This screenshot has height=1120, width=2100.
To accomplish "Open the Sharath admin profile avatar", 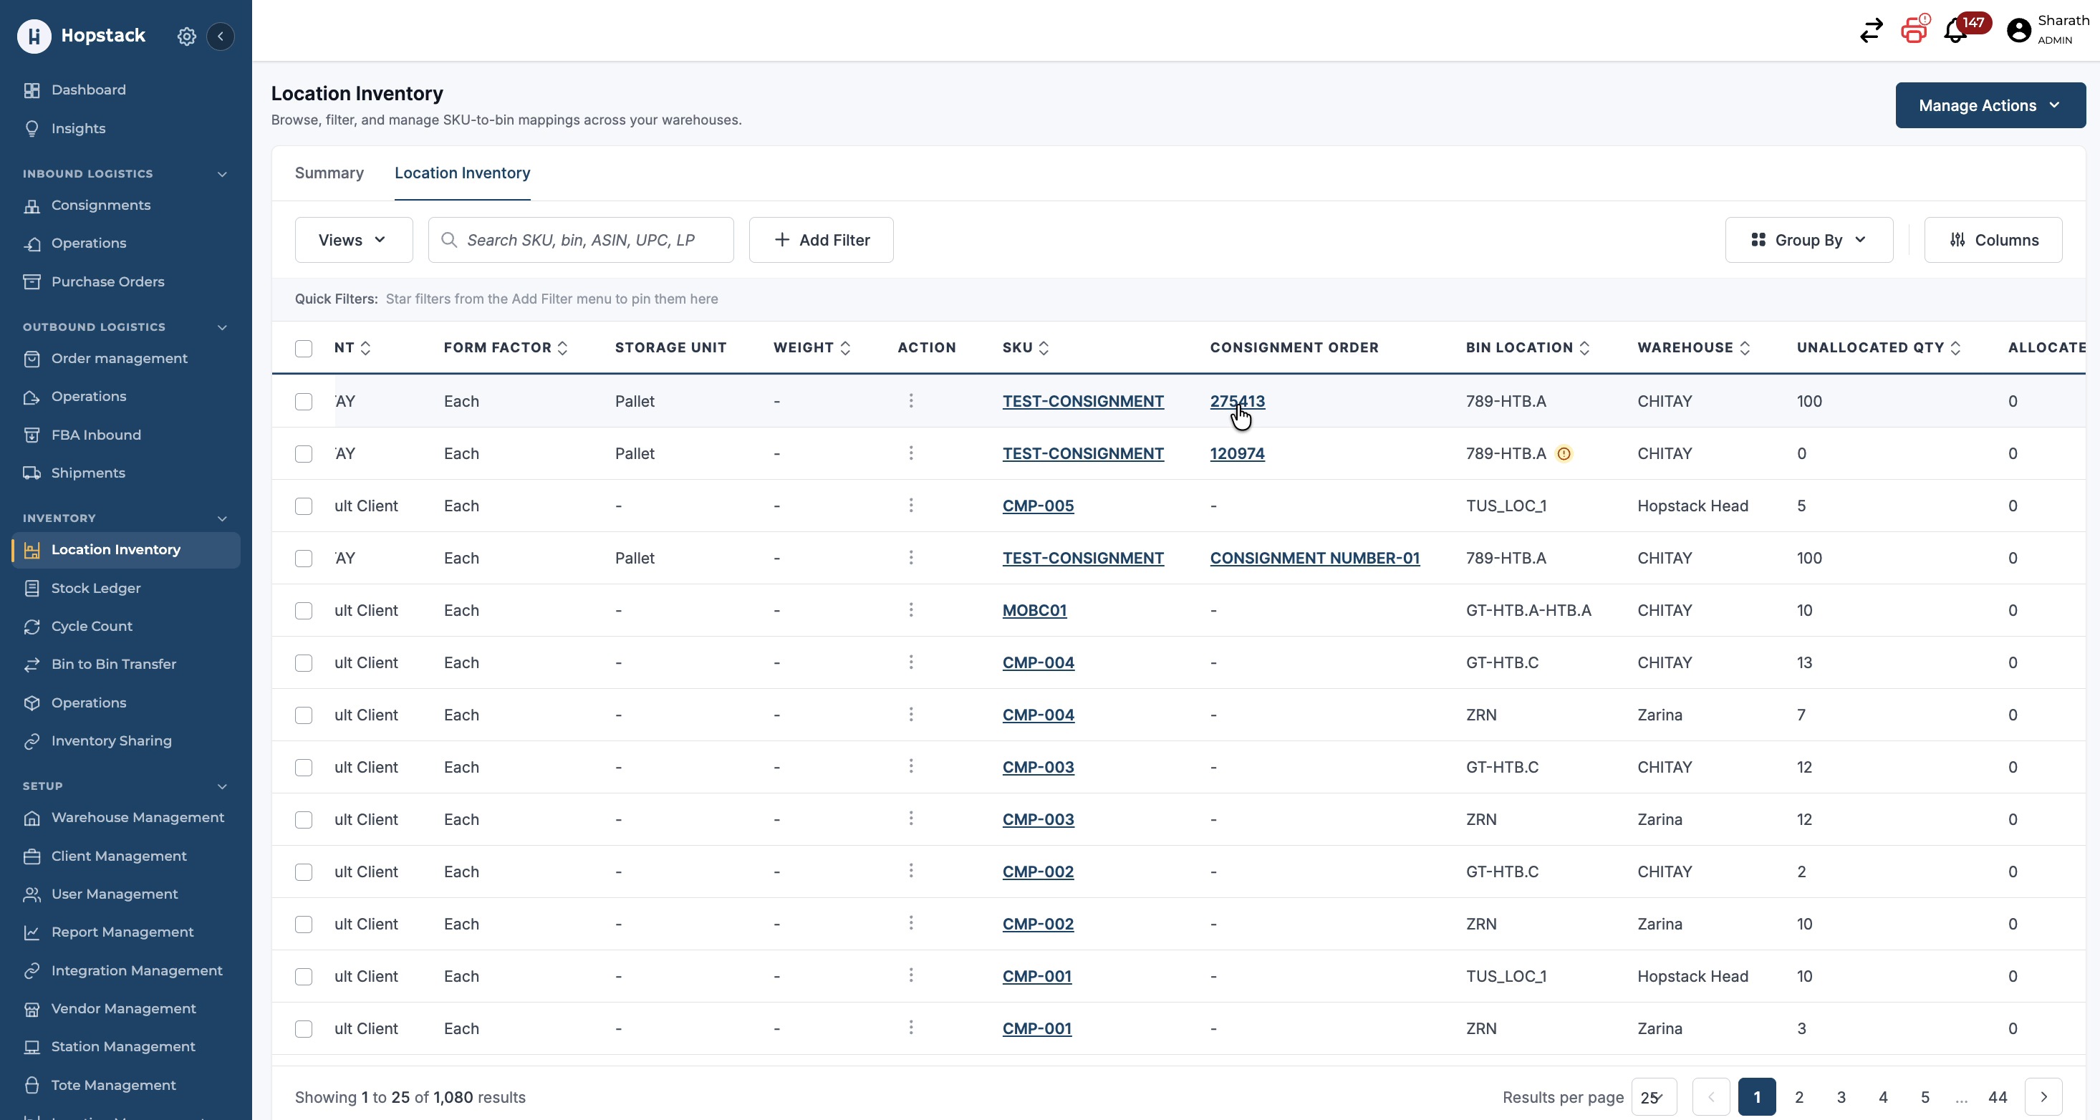I will [x=2018, y=31].
